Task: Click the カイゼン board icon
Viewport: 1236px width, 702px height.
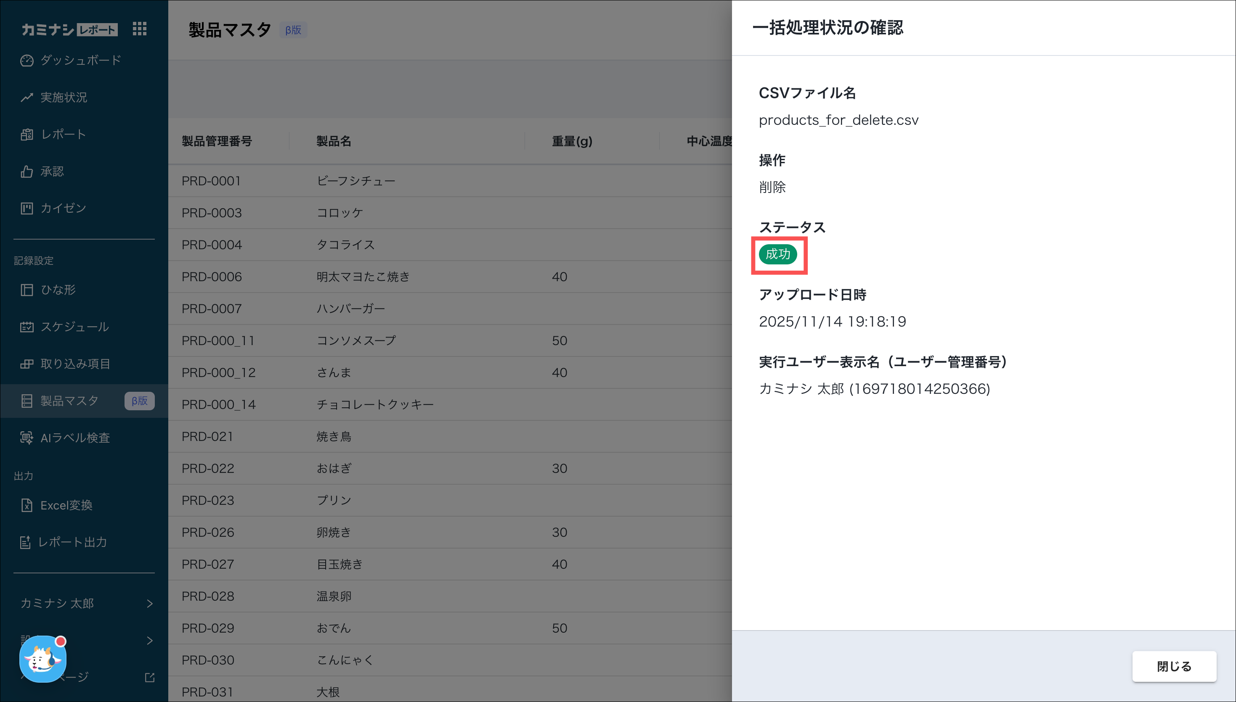Action: click(27, 208)
